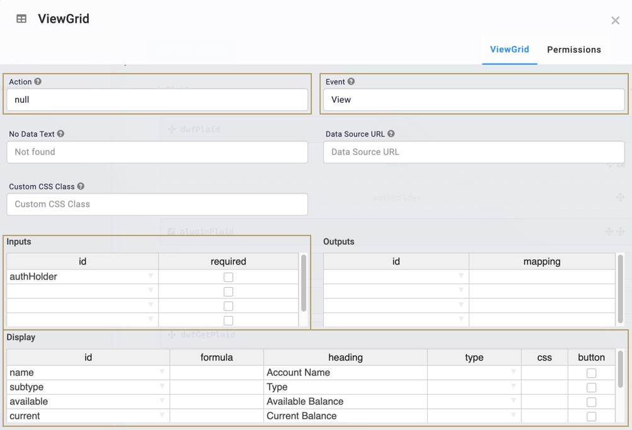632x430 pixels.
Task: Enable button checkbox for available row
Action: pos(591,402)
